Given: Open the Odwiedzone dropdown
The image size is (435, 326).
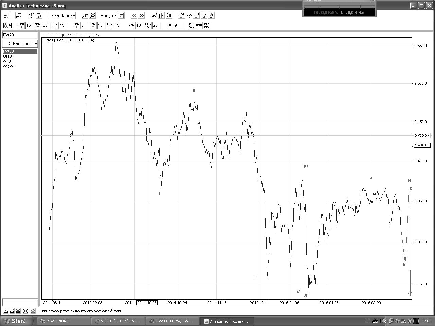Looking at the screenshot, I should [x=20, y=44].
